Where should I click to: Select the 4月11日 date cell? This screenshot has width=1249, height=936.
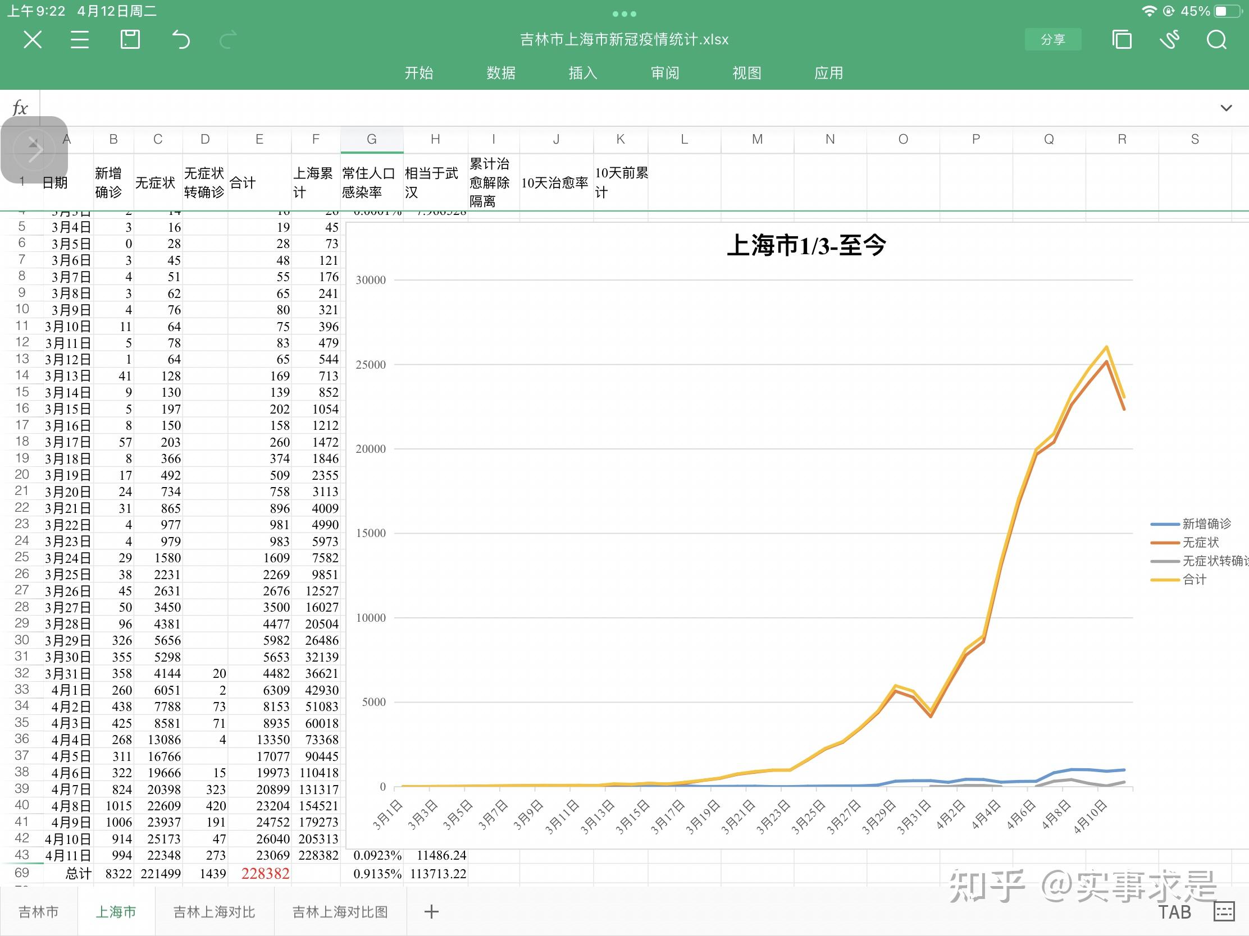tap(69, 855)
